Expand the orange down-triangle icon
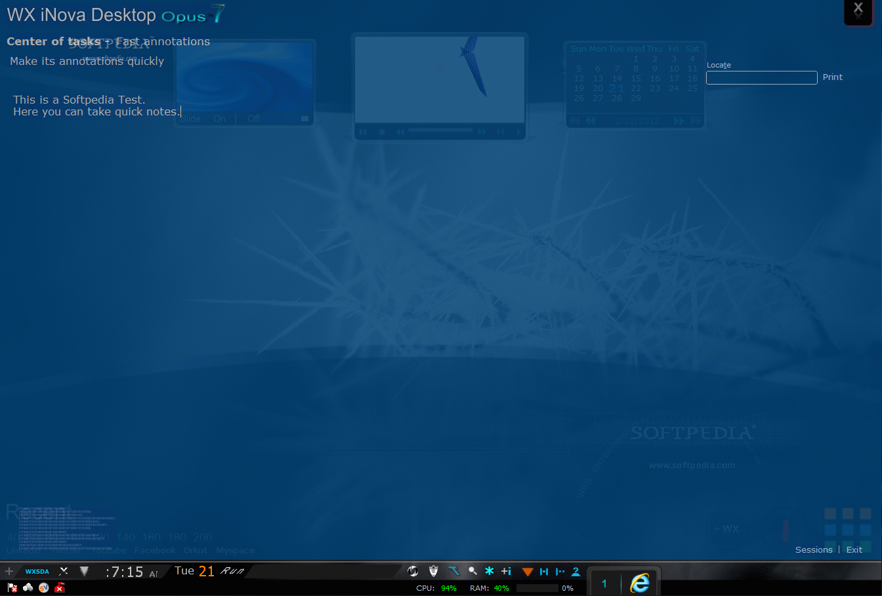The height and width of the screenshot is (596, 882). pos(528,572)
